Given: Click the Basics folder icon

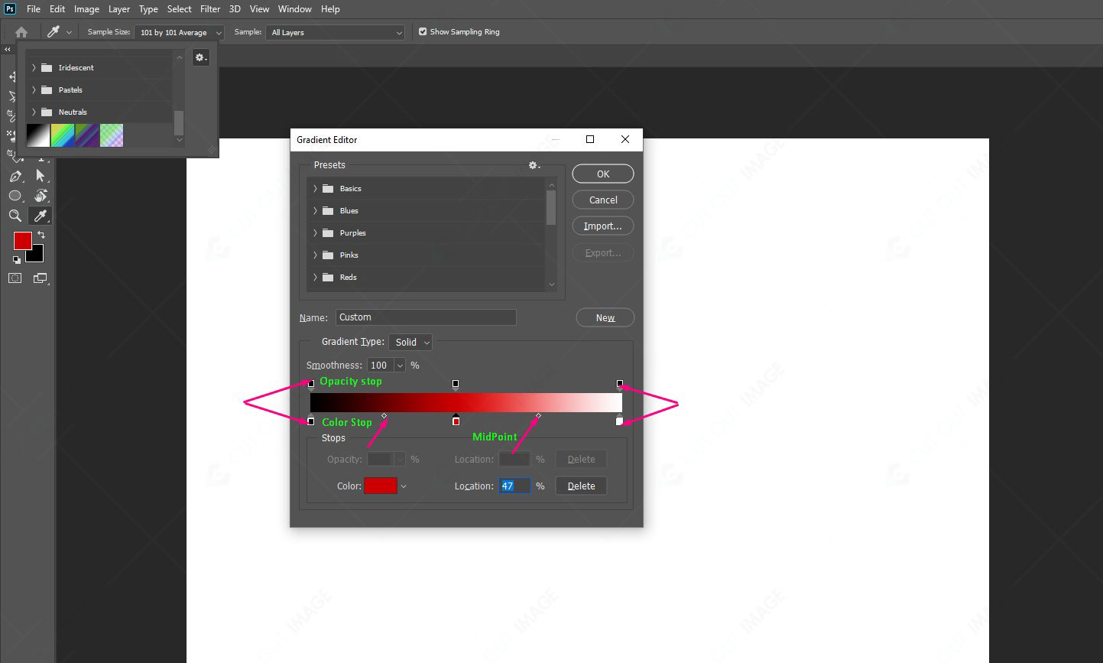Looking at the screenshot, I should pos(328,188).
